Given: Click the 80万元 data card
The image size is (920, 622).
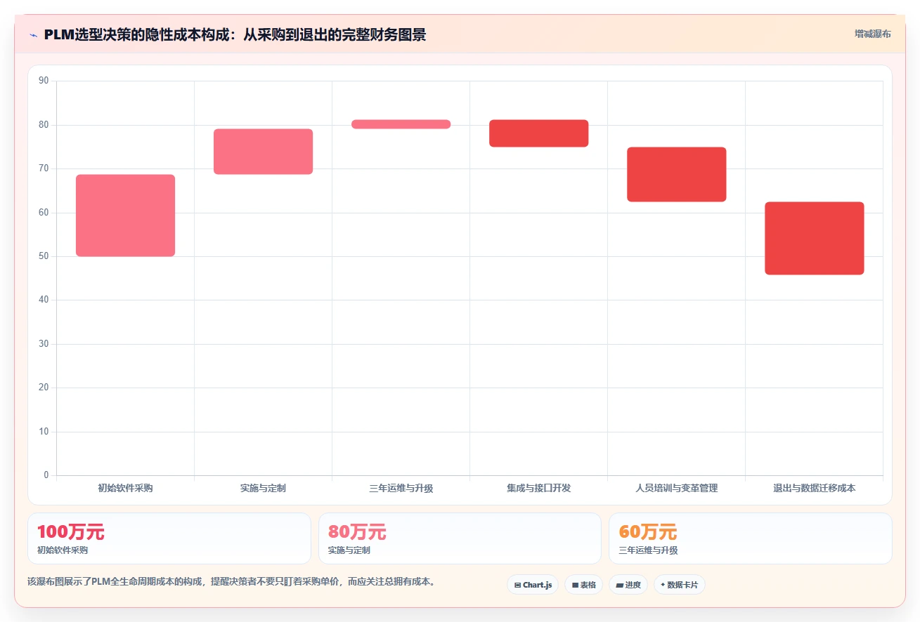Looking at the screenshot, I should [460, 538].
